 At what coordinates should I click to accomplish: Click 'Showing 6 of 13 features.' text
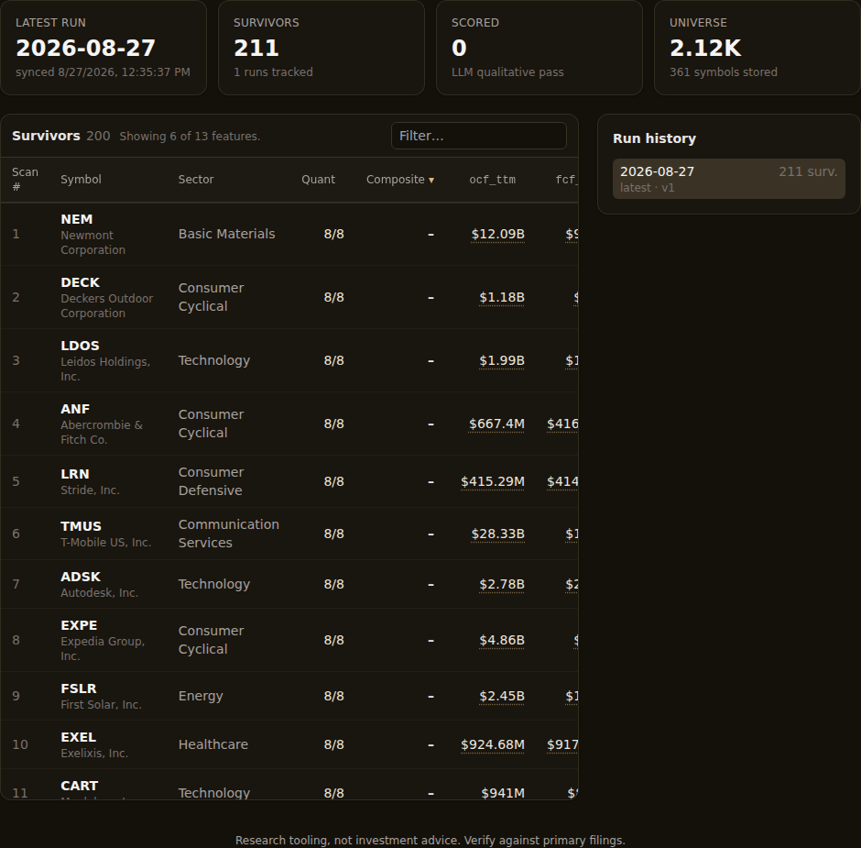coord(190,137)
